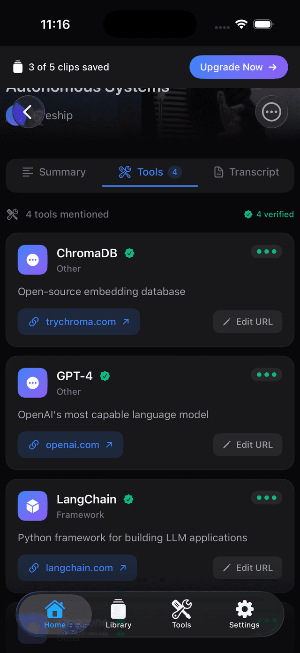Screen dimensions: 300x653
Task: Tap the Upgrade Now button
Action: coord(239,67)
